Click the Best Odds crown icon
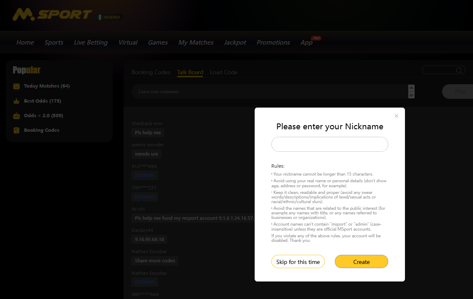Screen dimensions: 473x299 click(17, 101)
